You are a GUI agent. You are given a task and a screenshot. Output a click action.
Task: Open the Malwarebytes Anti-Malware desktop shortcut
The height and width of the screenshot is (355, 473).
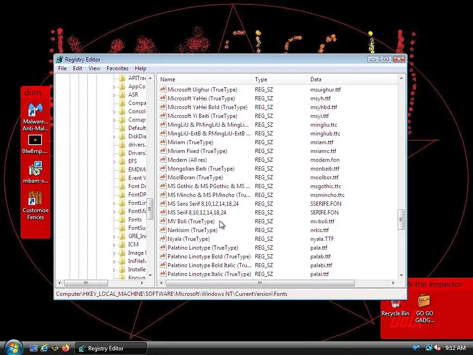(x=35, y=117)
